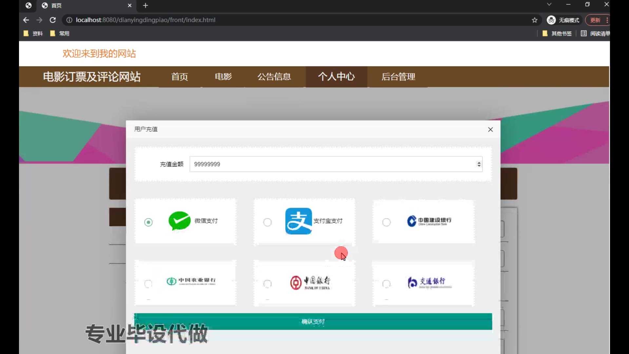Open the 常用 bookmarks folder
This screenshot has height=354, width=629.
[x=60, y=33]
